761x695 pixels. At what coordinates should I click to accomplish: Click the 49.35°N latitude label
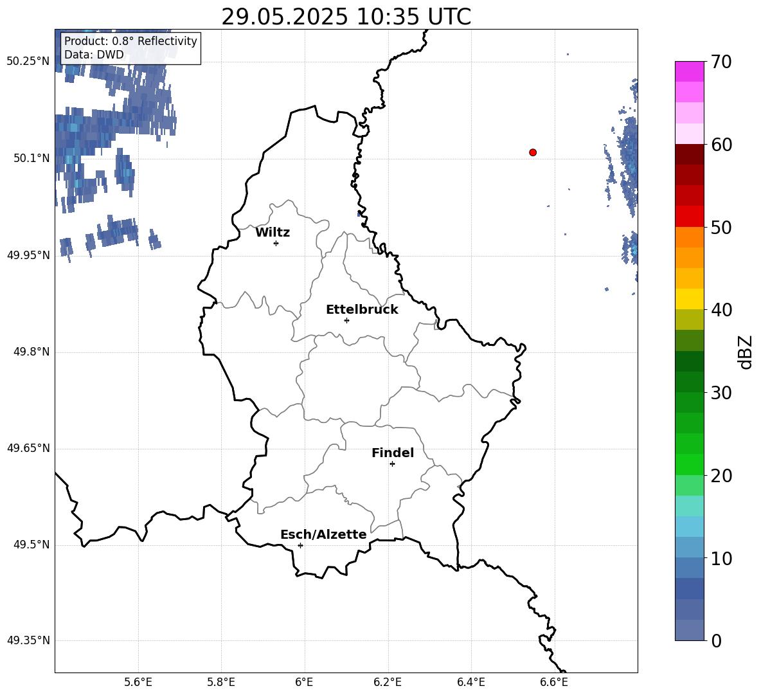28,640
